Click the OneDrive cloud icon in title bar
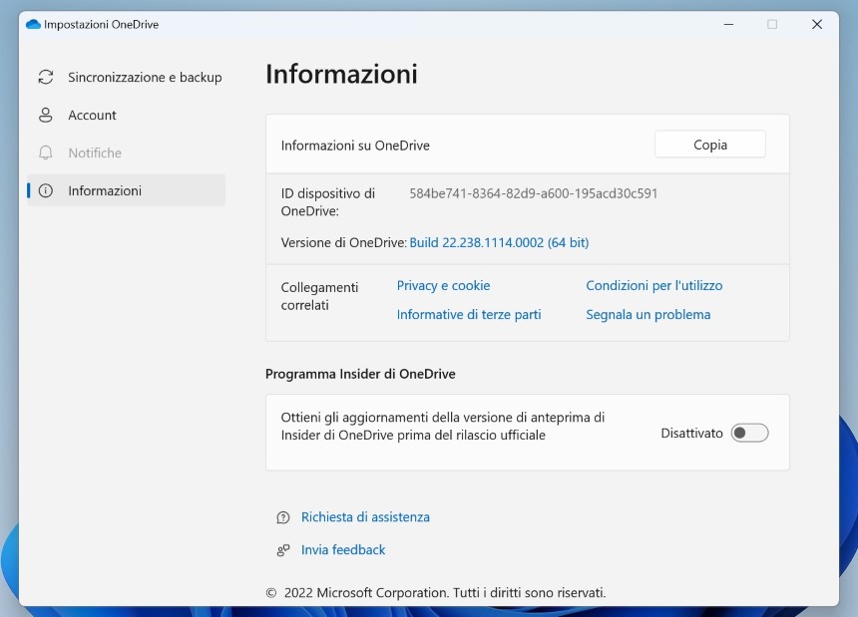858x617 pixels. (33, 25)
